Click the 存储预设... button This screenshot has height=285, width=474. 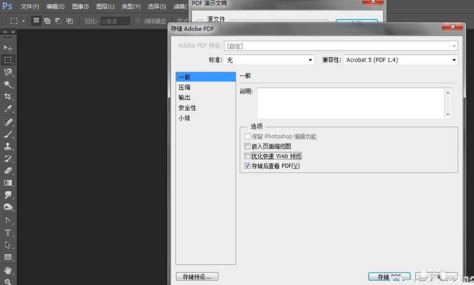coord(197,277)
